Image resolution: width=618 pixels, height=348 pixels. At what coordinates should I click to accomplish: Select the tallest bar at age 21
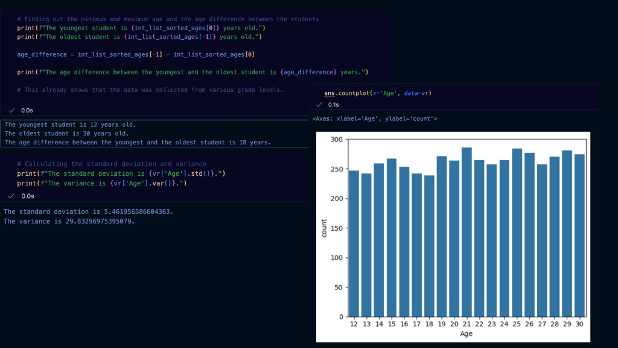click(467, 231)
